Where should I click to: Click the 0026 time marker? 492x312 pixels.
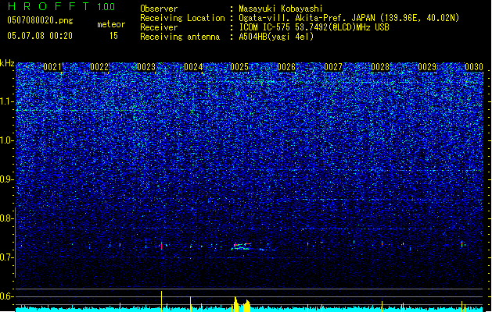coord(286,67)
